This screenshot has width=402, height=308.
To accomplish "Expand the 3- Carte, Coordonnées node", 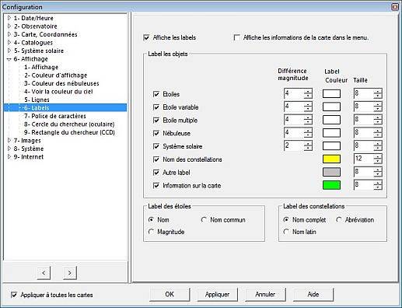I will pyautogui.click(x=9, y=34).
